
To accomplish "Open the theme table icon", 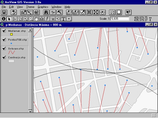I will coord(37,12).
